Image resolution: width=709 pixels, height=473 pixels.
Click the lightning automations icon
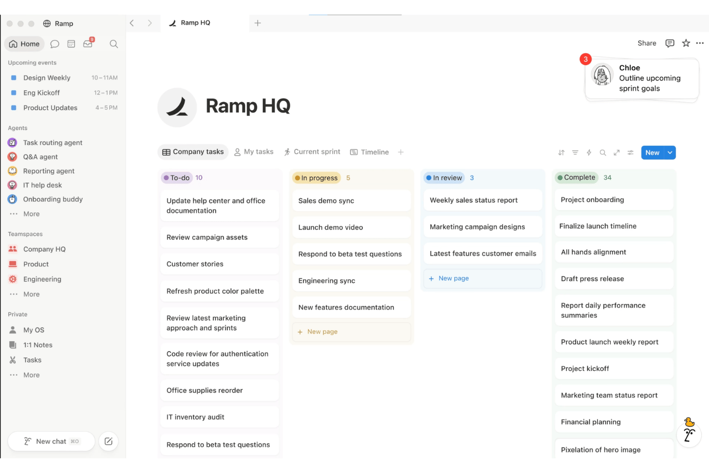click(x=589, y=152)
